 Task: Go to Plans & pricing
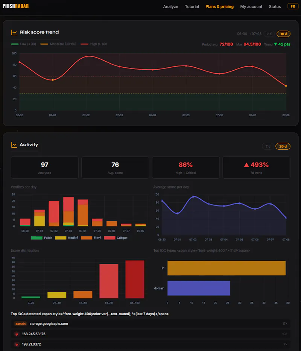tap(219, 6)
